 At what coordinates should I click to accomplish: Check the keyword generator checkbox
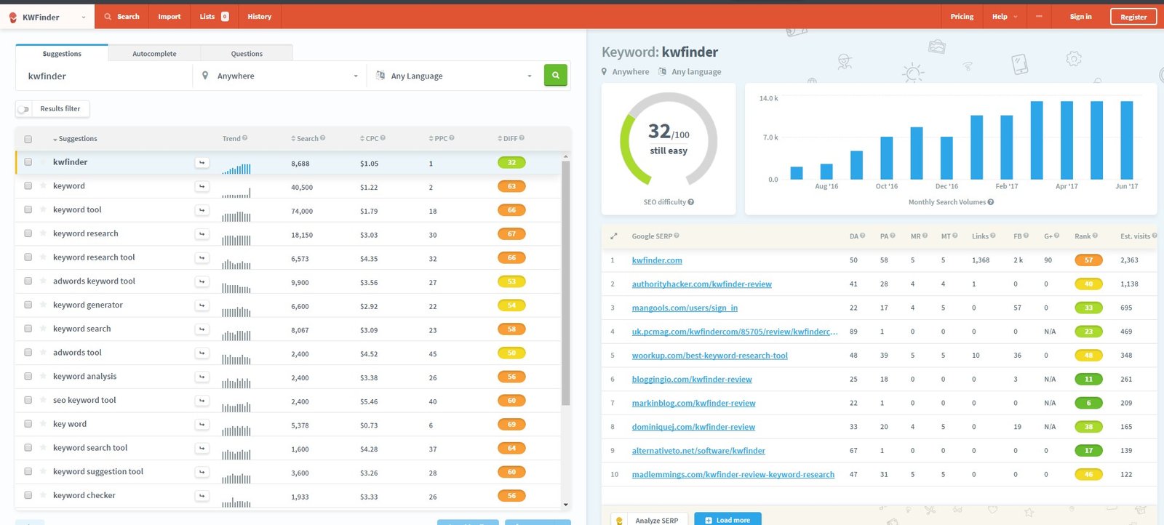[28, 305]
